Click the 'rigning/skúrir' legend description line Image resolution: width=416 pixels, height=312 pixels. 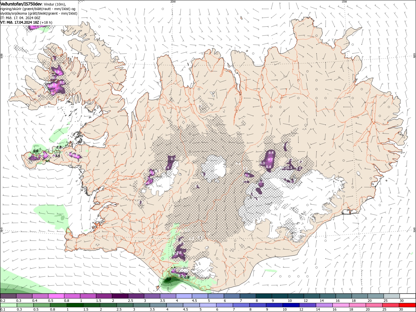coord(38,9)
